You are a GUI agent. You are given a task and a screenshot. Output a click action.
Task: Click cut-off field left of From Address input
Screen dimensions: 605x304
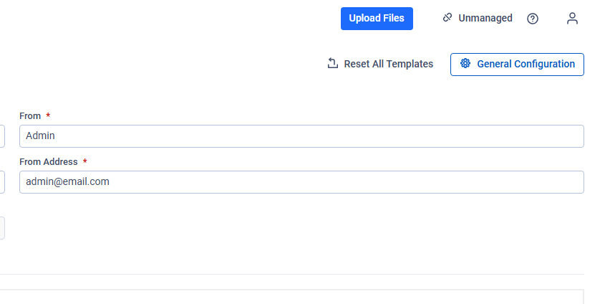coord(2,181)
